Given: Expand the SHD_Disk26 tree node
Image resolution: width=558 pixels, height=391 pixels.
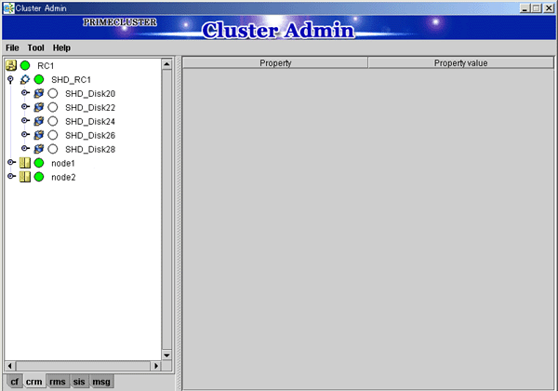Looking at the screenshot, I should click(x=25, y=134).
